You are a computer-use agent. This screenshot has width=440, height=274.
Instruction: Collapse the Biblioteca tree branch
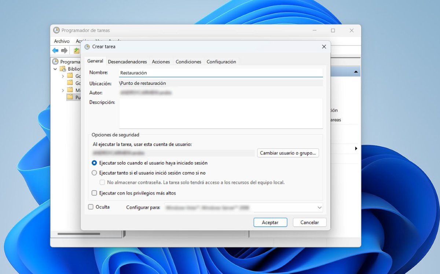pyautogui.click(x=55, y=69)
